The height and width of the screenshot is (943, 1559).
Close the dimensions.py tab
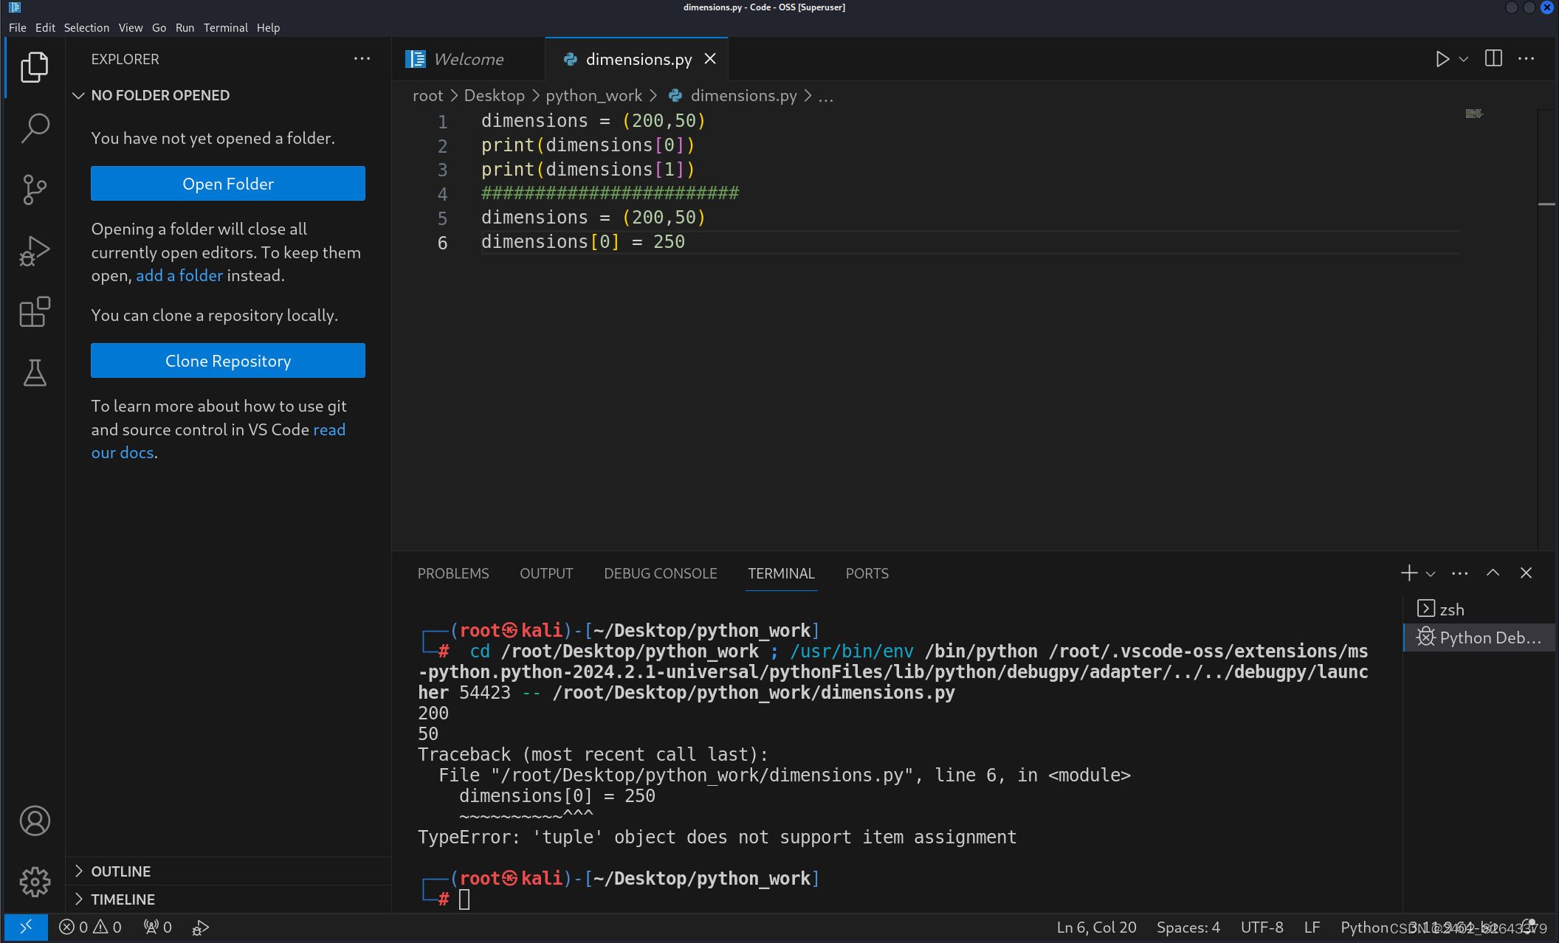click(710, 59)
